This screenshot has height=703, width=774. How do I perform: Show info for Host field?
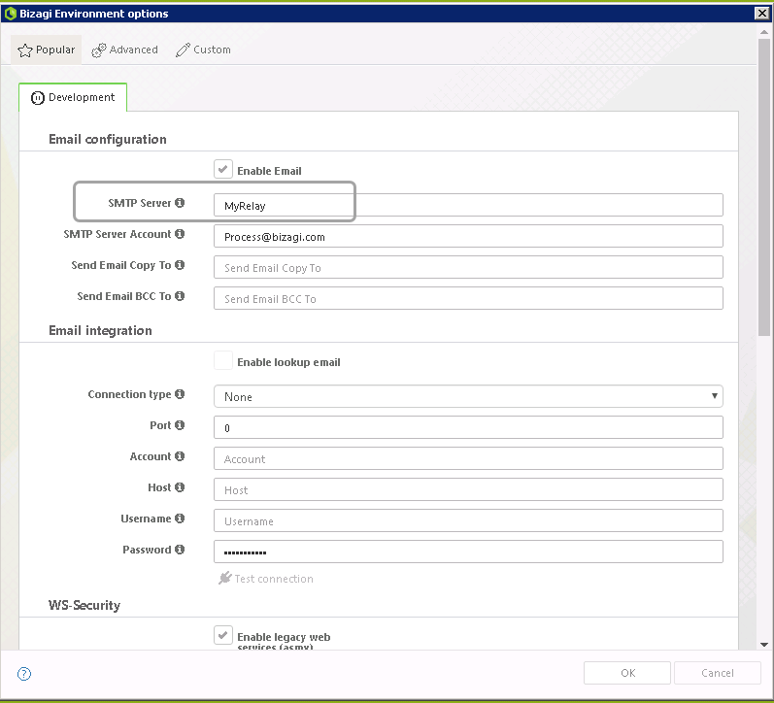(180, 486)
